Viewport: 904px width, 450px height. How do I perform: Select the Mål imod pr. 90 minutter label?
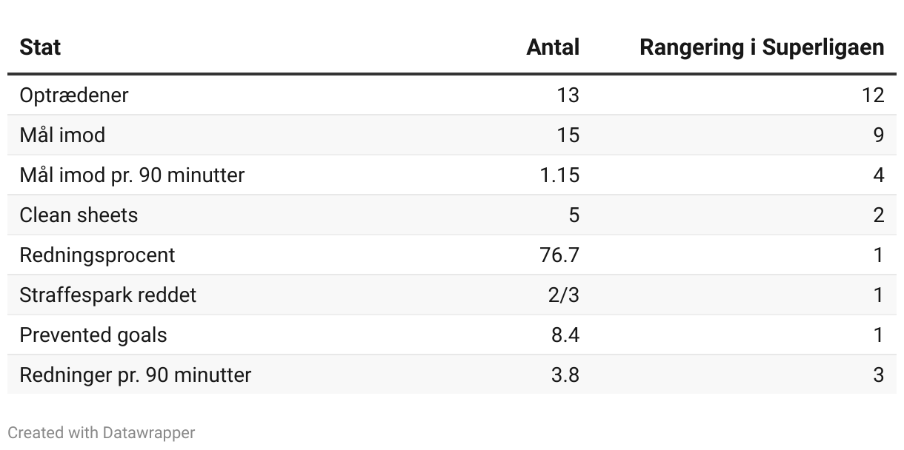132,175
